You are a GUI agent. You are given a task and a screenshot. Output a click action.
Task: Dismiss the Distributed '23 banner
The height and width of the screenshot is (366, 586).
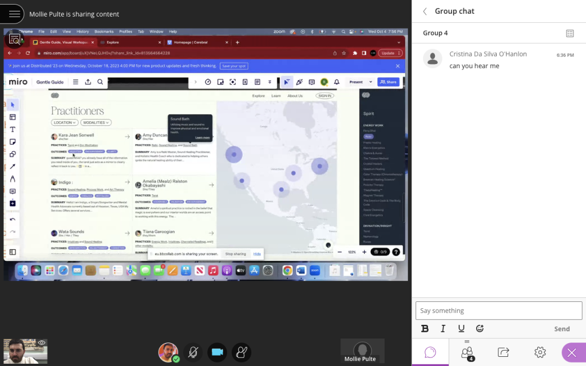coord(398,66)
